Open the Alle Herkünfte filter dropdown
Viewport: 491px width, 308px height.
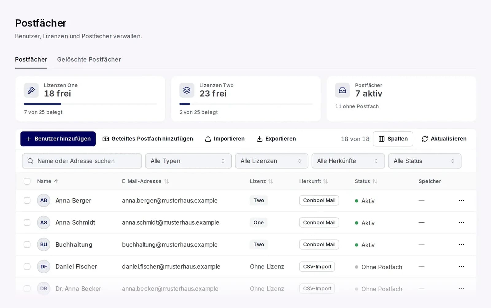tap(348, 161)
